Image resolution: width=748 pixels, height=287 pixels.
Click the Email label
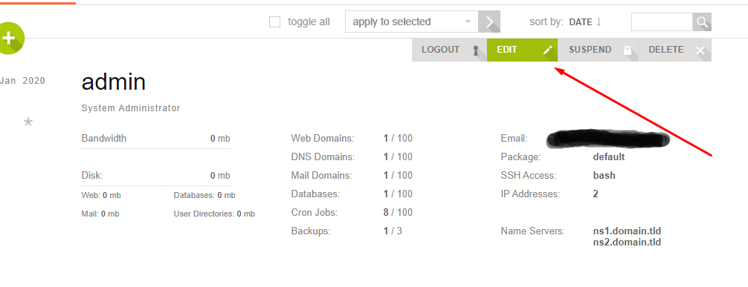(515, 139)
